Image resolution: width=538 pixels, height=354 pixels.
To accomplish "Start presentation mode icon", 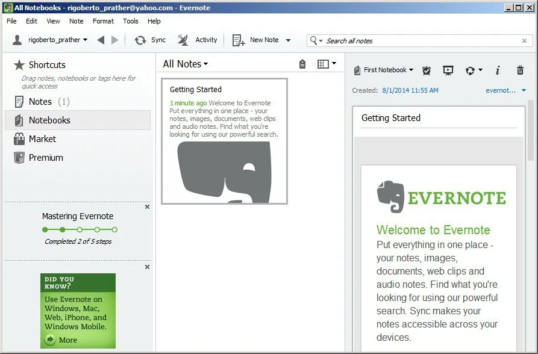I will click(x=448, y=70).
